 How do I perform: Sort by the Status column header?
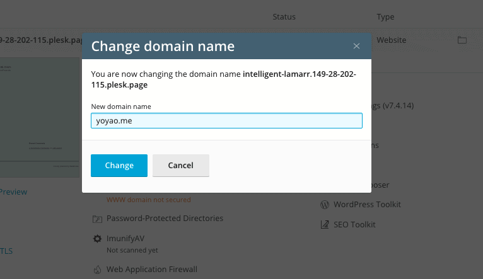click(284, 17)
